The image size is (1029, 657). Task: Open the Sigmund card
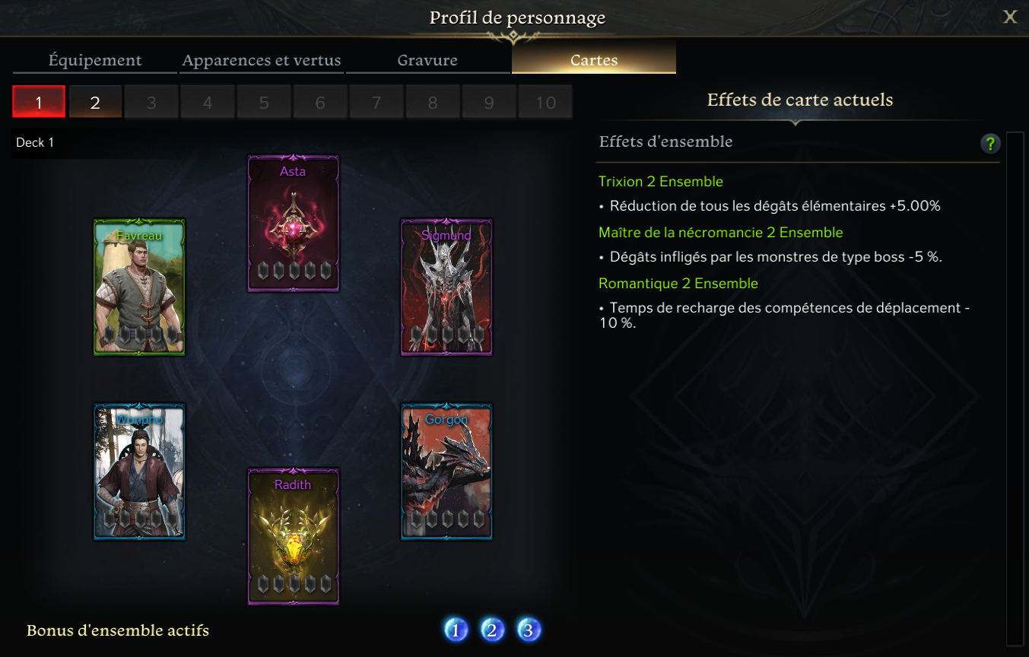pos(446,287)
